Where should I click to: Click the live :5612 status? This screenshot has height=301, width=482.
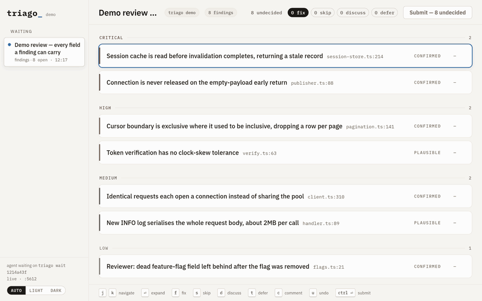click(x=22, y=279)
